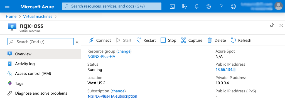
Task: Select private IP address 10.0.0.4
Action: 222,83
